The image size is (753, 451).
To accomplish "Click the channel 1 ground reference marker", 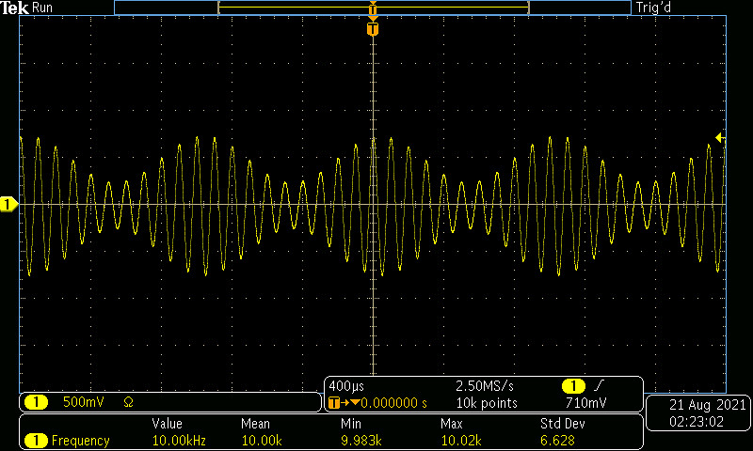I will (8, 205).
